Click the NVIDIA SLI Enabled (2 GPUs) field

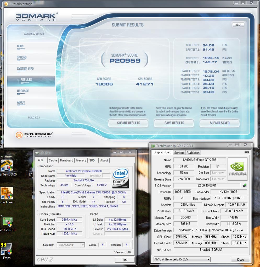(x=211, y=250)
